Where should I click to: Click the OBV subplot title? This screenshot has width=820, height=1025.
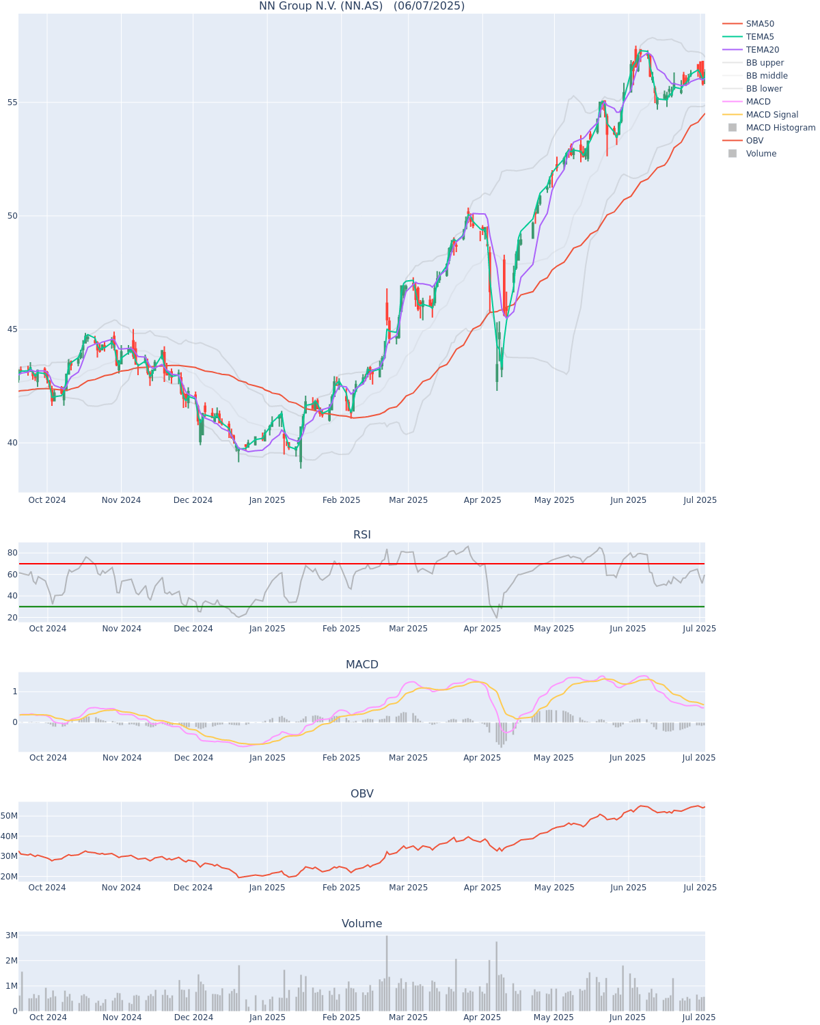pos(361,794)
